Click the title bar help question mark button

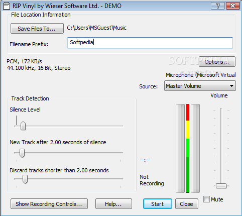click(x=218, y=6)
